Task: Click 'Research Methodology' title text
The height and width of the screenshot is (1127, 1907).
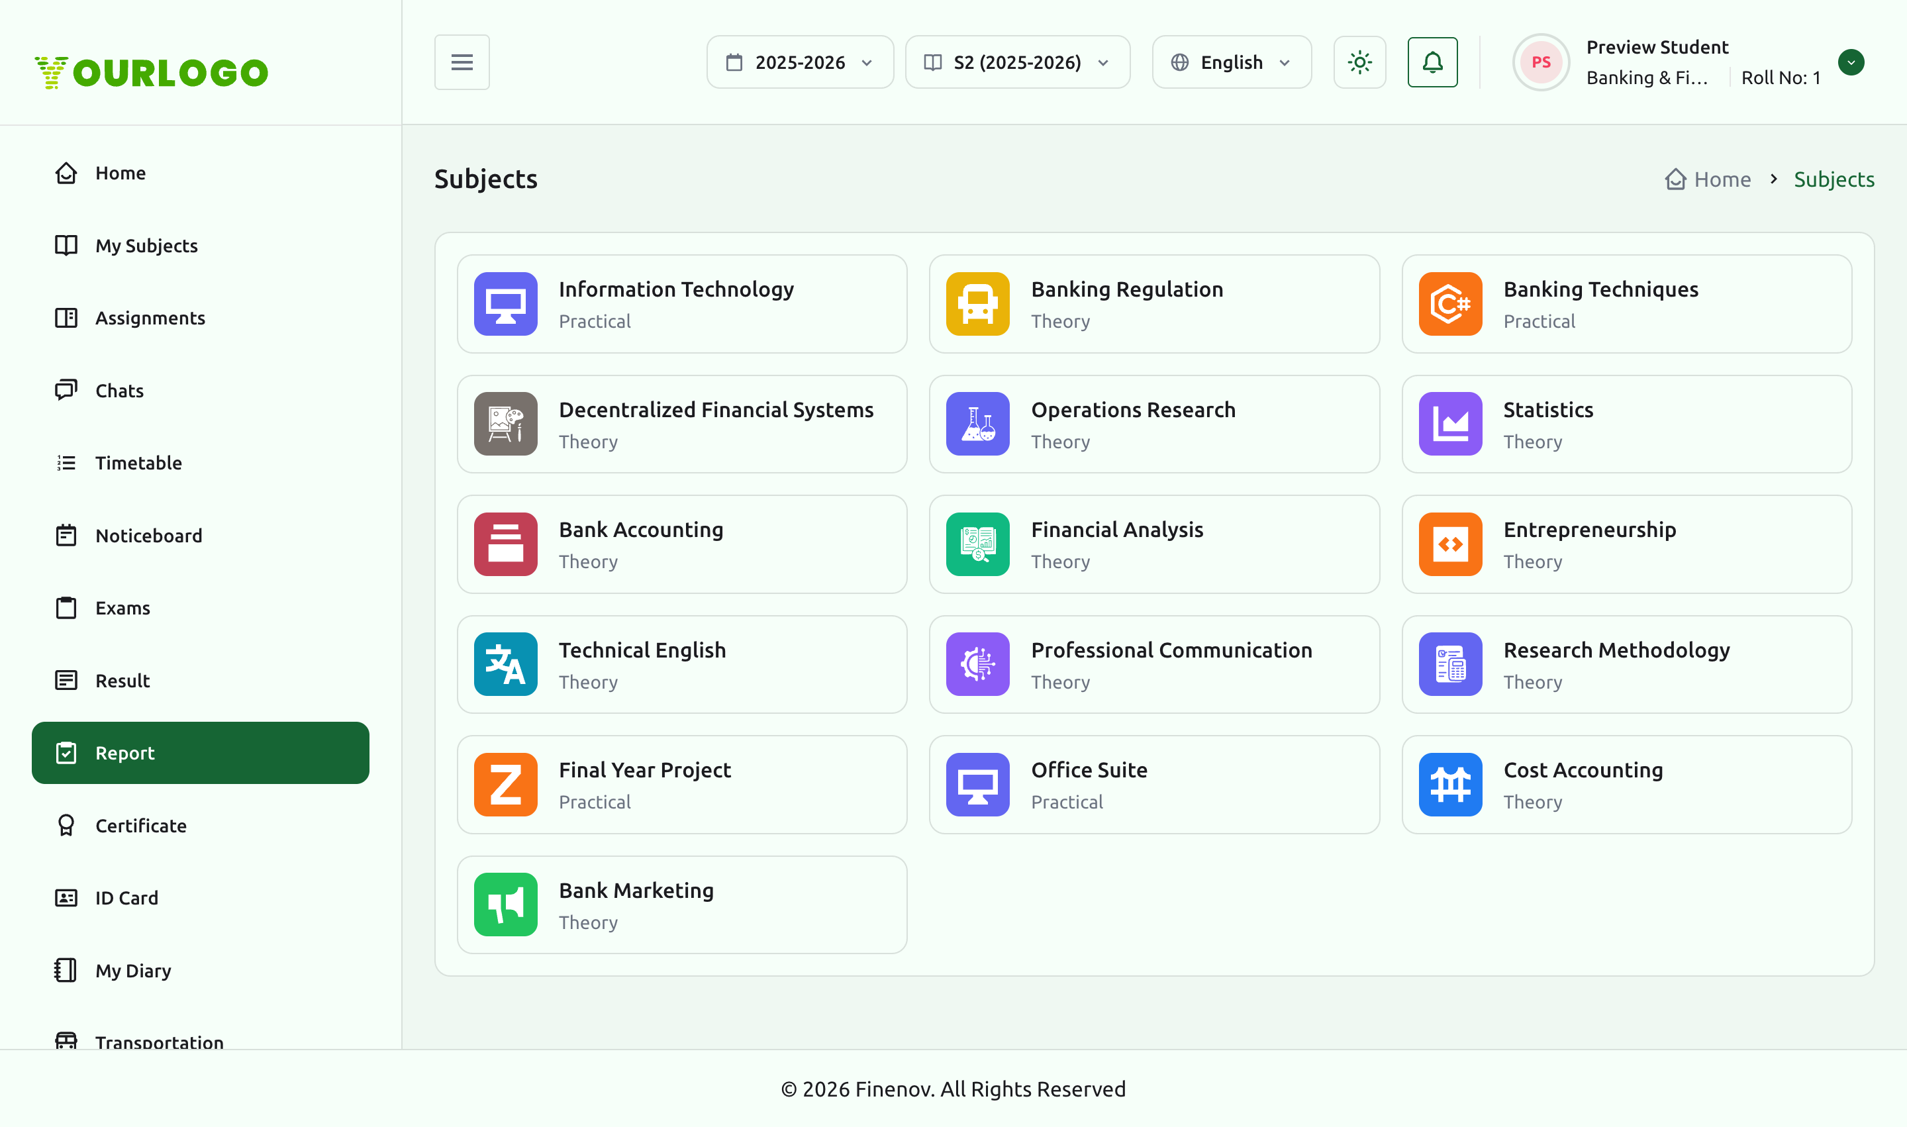Action: click(1616, 650)
